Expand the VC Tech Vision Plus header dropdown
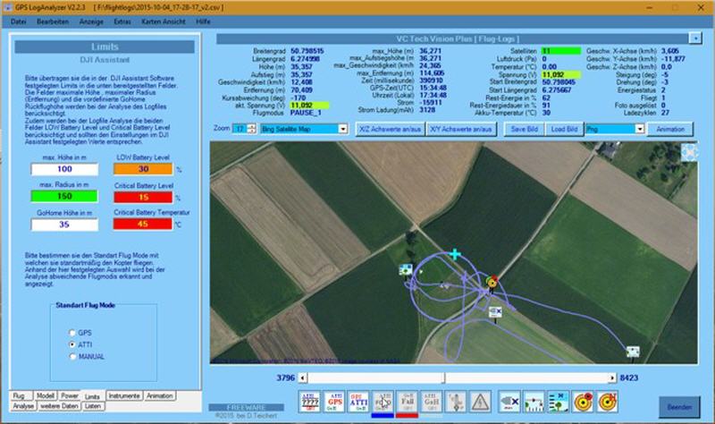This screenshot has height=424, width=715. (695, 38)
